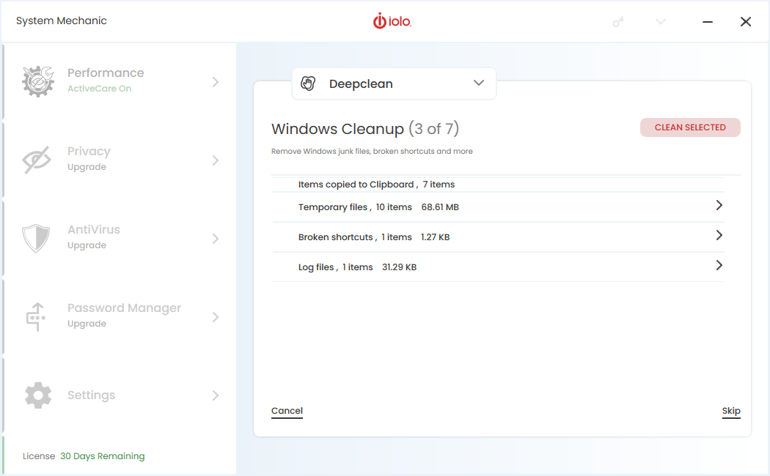Click the Privacy crossed-eye icon
This screenshot has width=770, height=476.
37,160
